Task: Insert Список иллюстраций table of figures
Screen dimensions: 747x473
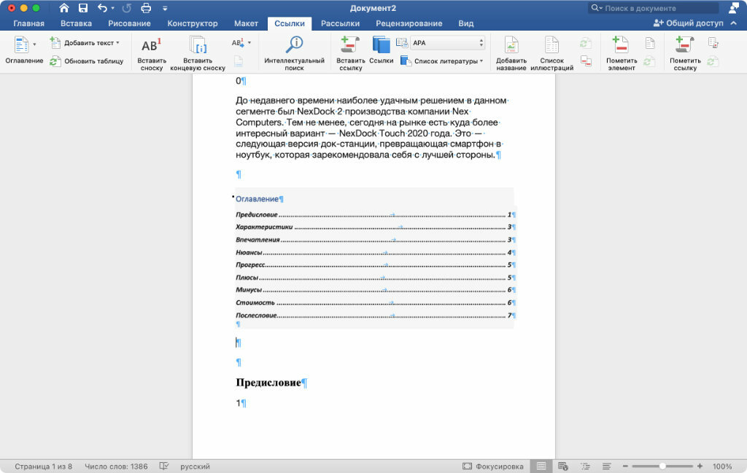Action: (x=551, y=46)
